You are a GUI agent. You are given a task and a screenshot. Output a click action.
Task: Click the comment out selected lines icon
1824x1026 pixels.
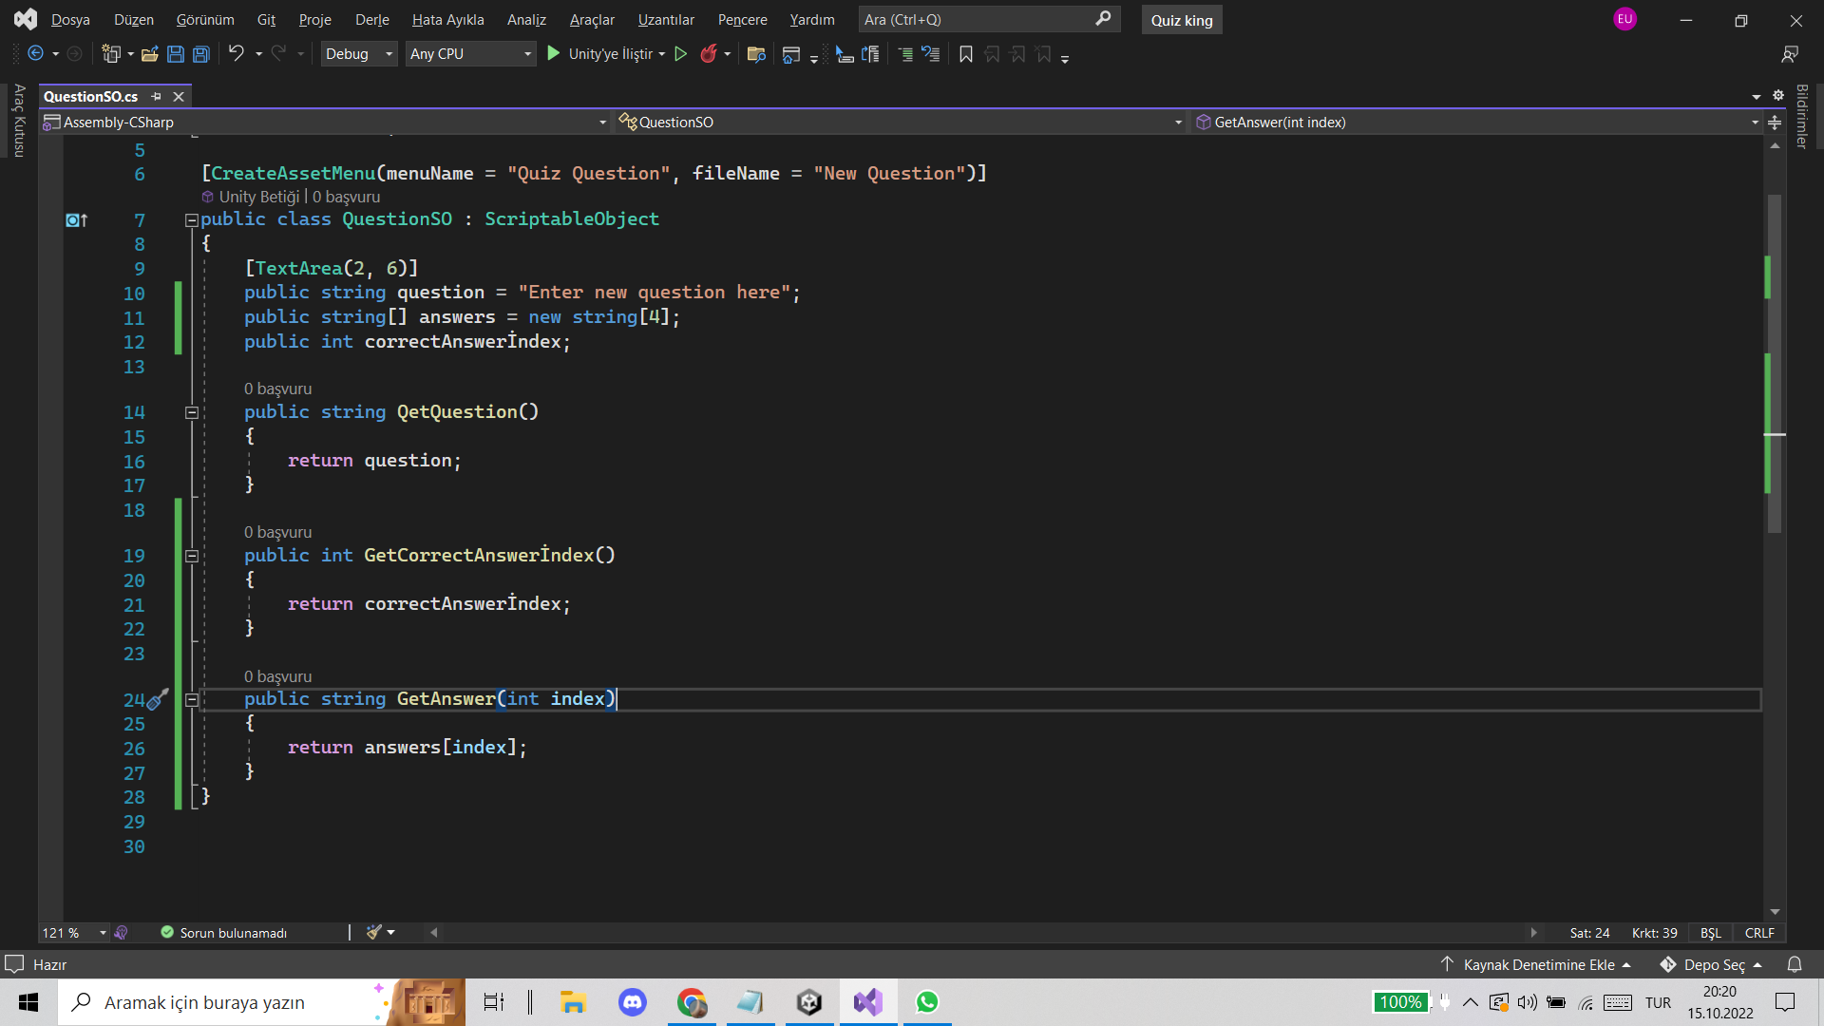coord(905,54)
